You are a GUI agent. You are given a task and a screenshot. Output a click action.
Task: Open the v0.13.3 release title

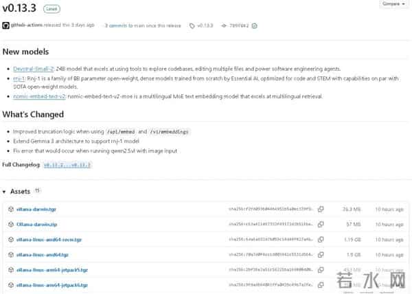coord(19,8)
